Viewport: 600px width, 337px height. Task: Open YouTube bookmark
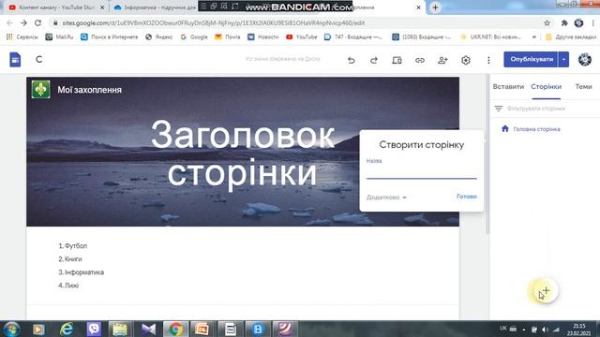302,37
